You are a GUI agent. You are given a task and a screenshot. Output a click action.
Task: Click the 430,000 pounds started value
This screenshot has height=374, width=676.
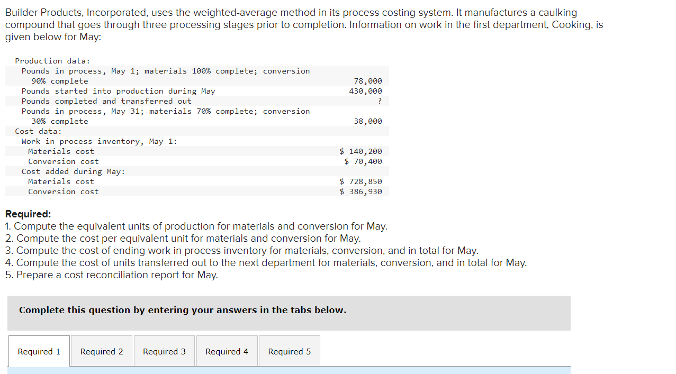pyautogui.click(x=369, y=90)
